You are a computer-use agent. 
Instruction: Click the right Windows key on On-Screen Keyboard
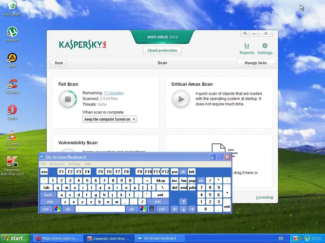pyautogui.click(x=143, y=209)
